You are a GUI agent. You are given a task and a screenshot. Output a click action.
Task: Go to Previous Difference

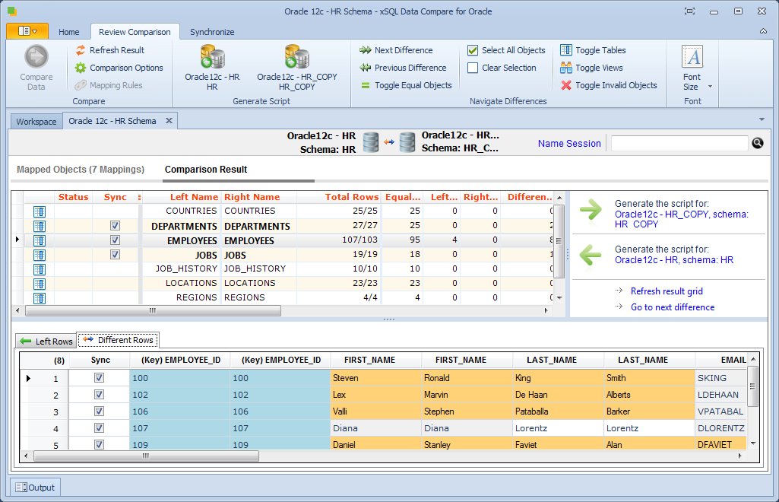point(403,68)
